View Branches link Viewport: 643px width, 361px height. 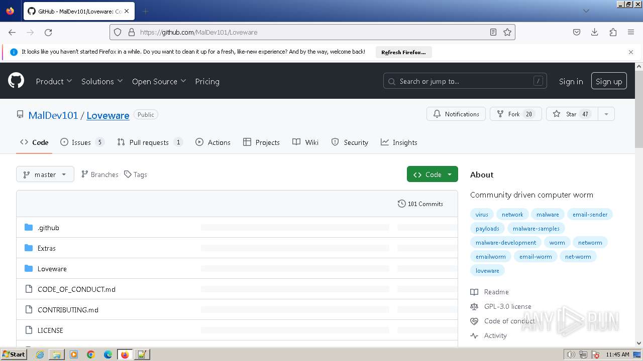[100, 174]
